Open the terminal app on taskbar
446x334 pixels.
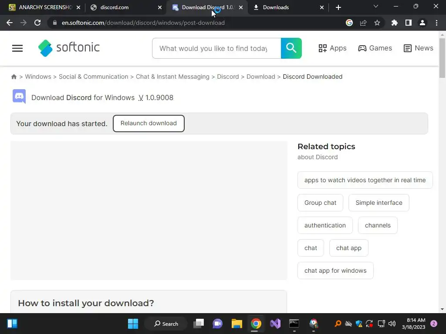coord(294,324)
